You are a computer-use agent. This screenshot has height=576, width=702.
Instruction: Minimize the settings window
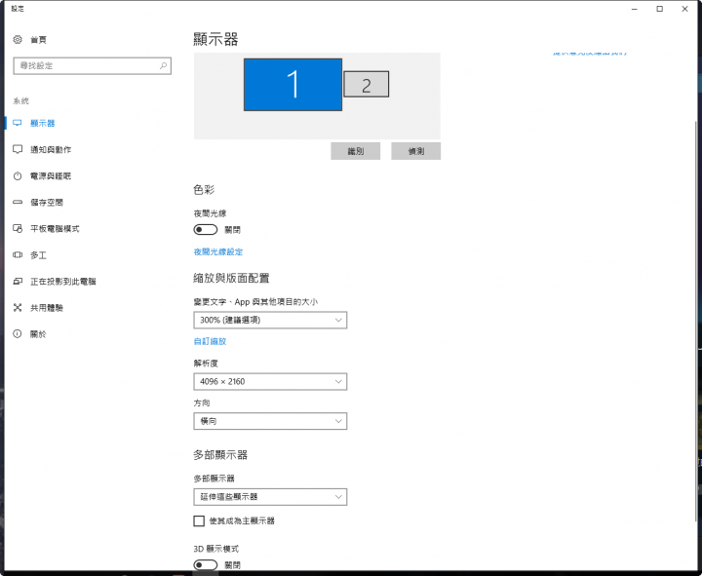635,9
